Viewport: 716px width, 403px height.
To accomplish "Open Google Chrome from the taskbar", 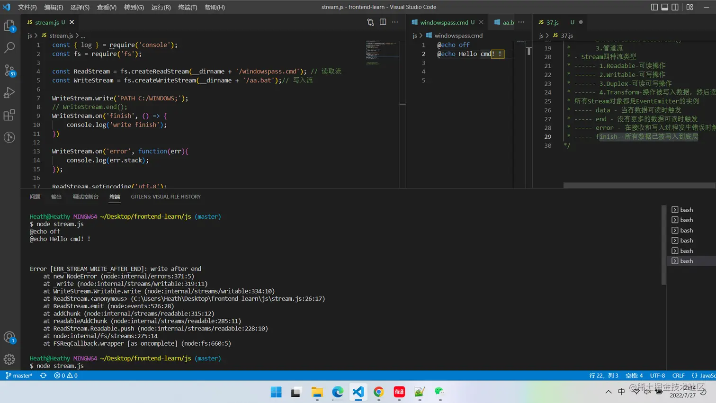I will (x=378, y=392).
